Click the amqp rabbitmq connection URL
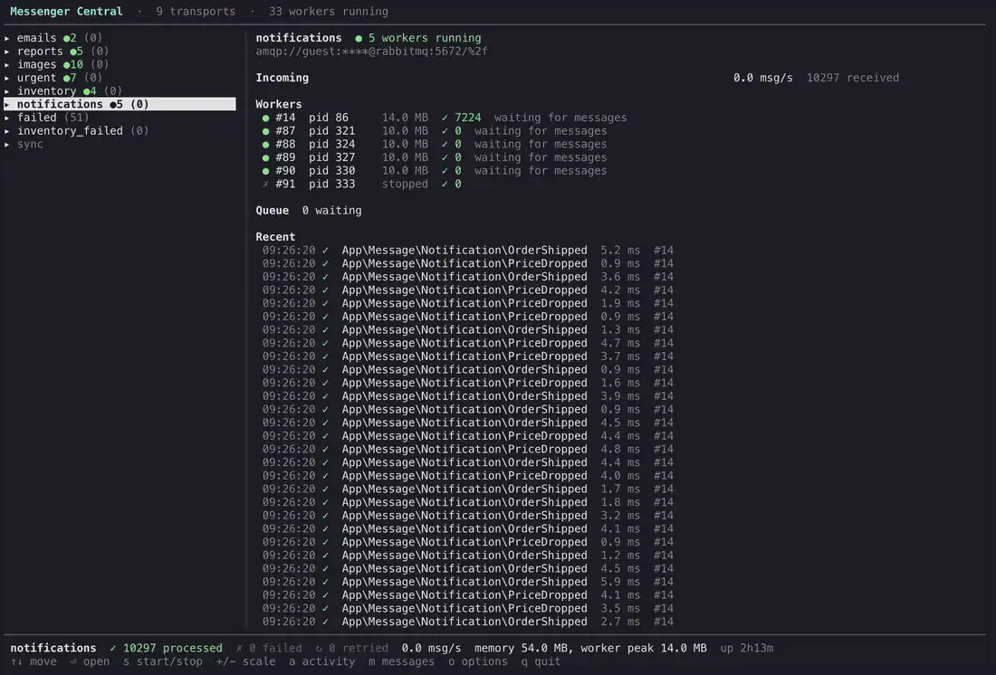Viewport: 996px width, 675px height. (371, 52)
